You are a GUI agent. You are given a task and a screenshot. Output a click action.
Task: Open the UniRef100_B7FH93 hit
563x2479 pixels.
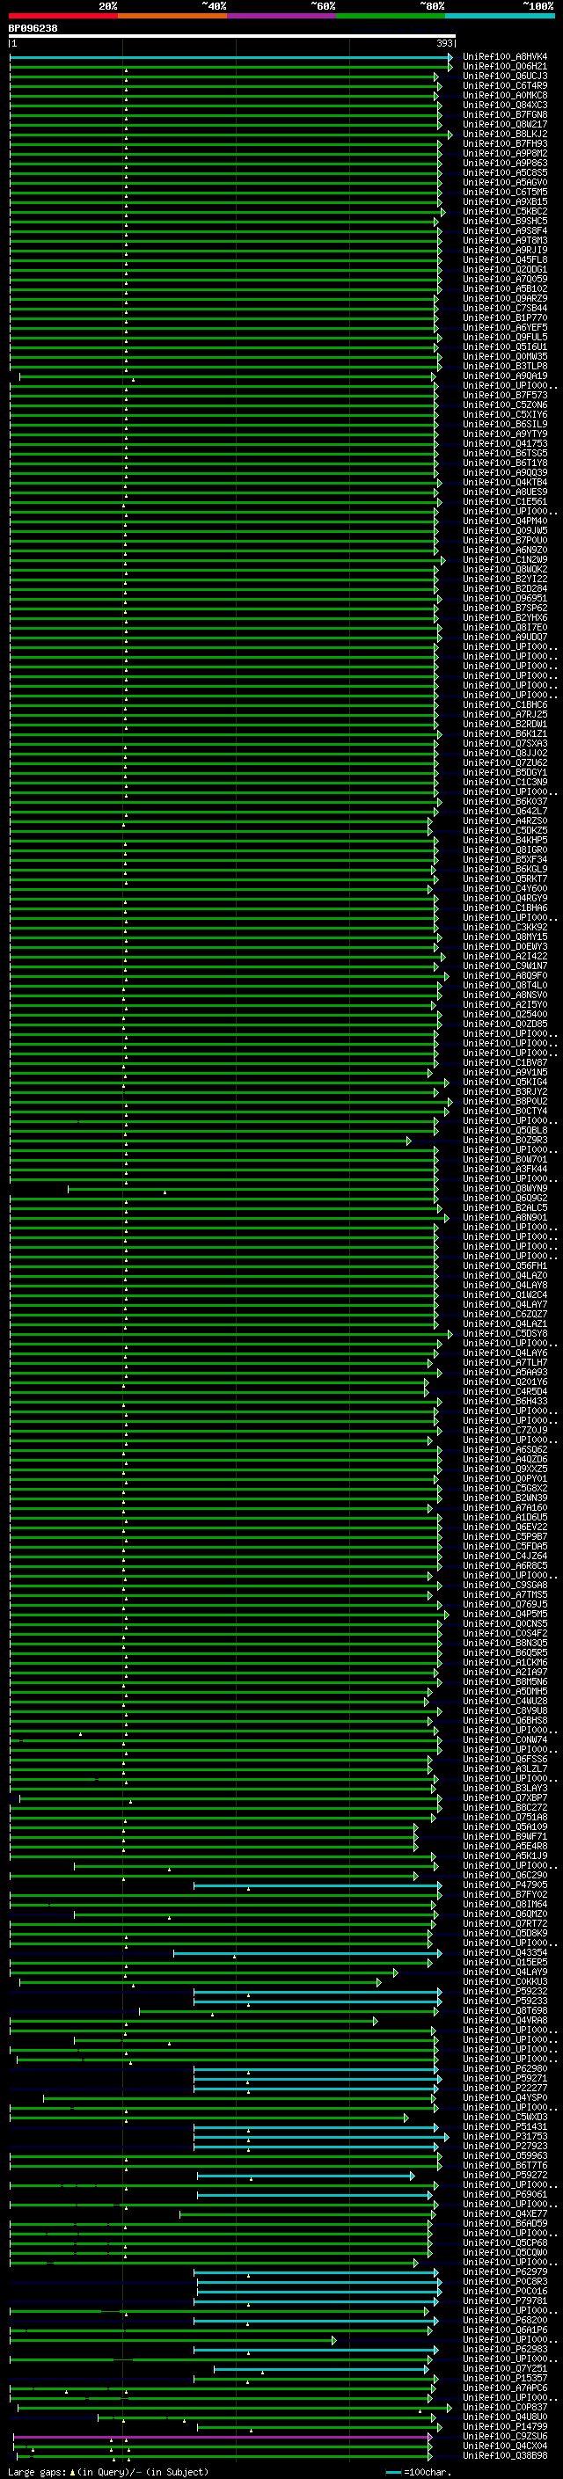[x=505, y=143]
